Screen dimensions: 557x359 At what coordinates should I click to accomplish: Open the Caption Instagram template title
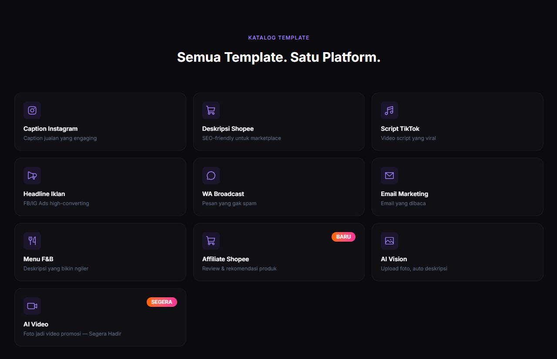(x=50, y=129)
